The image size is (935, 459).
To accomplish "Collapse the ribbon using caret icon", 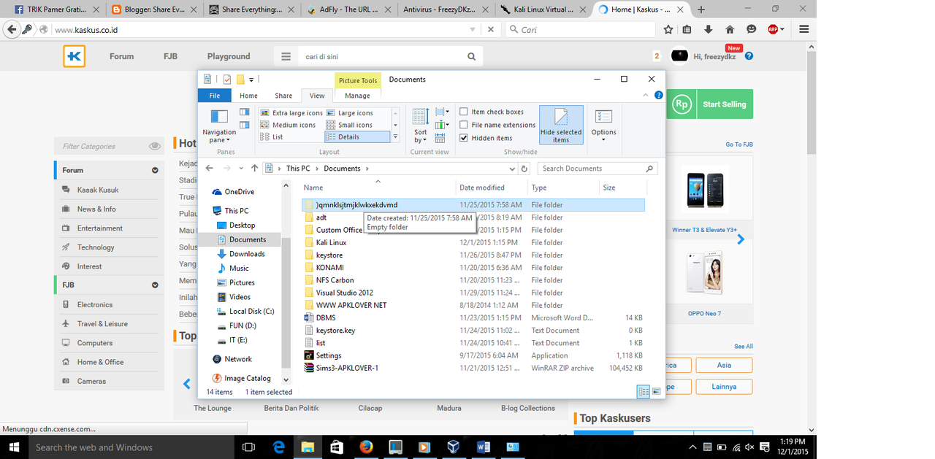I will (x=646, y=96).
